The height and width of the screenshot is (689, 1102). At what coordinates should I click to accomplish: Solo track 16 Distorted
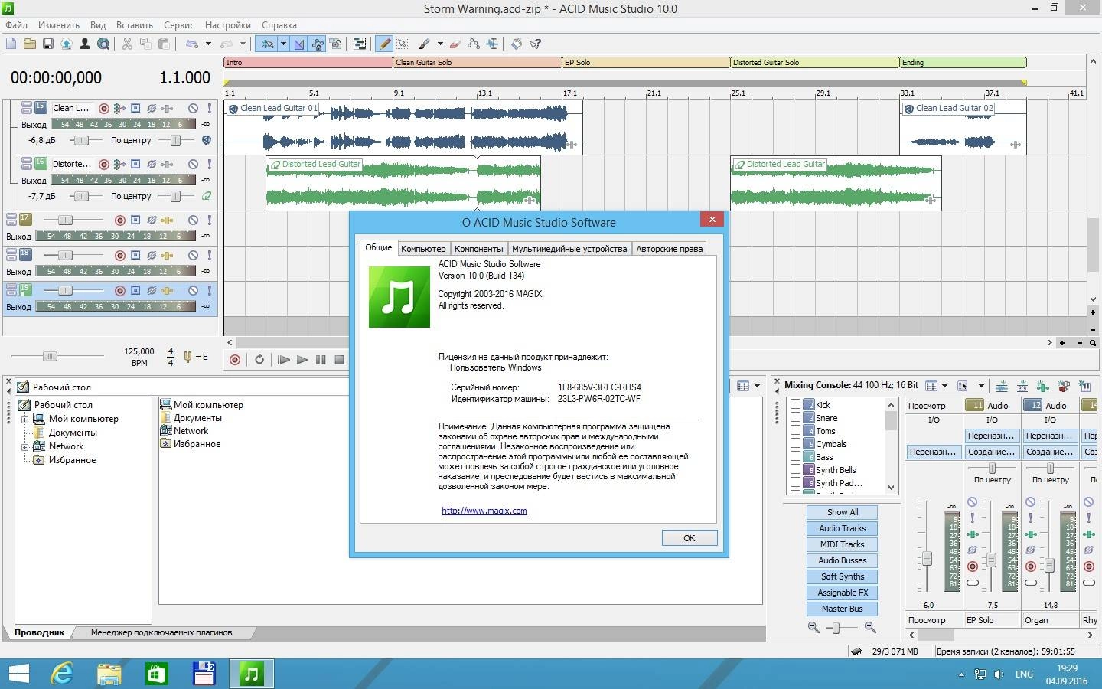click(209, 164)
